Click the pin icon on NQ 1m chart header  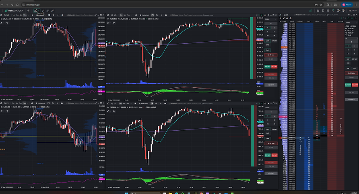tap(268, 15)
